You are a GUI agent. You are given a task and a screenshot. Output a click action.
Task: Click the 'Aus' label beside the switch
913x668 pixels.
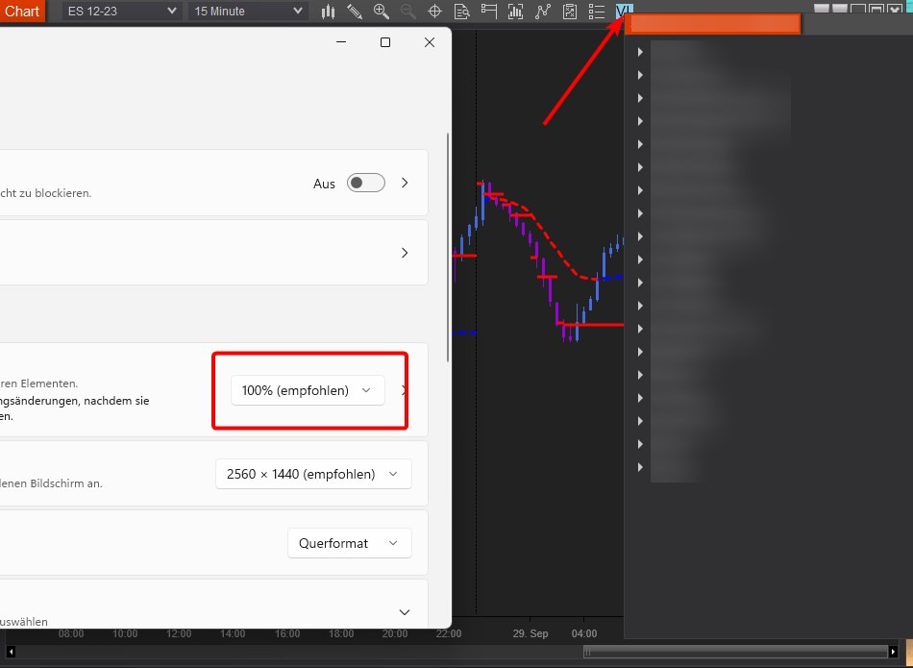pos(324,184)
